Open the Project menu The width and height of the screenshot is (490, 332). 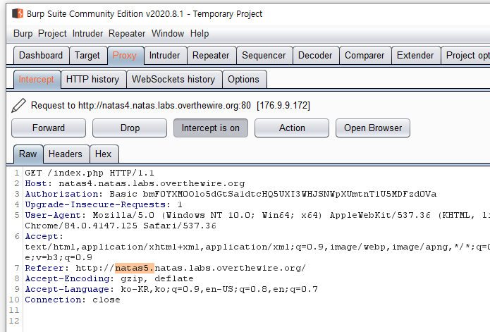pyautogui.click(x=52, y=33)
